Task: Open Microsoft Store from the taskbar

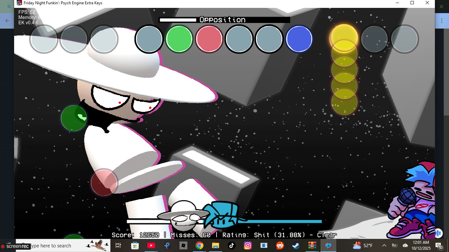Action: pos(135,245)
